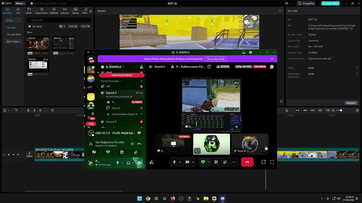Screen dimensions: 362x203
Task: Open the activities icon in Discord call bar
Action: pyautogui.click(x=216, y=162)
